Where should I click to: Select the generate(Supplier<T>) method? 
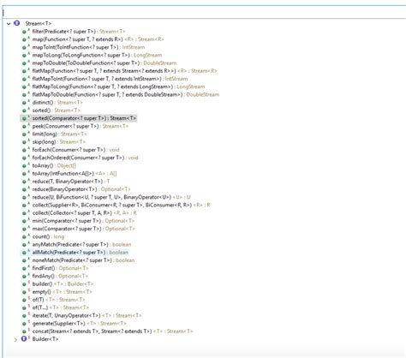79,324
